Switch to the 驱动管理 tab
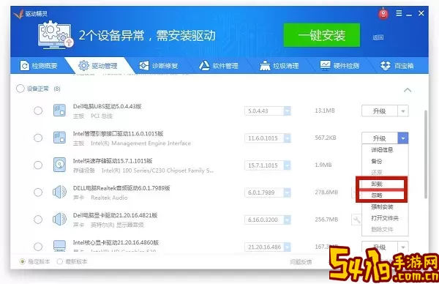Image resolution: width=439 pixels, height=284 pixels. pos(98,66)
